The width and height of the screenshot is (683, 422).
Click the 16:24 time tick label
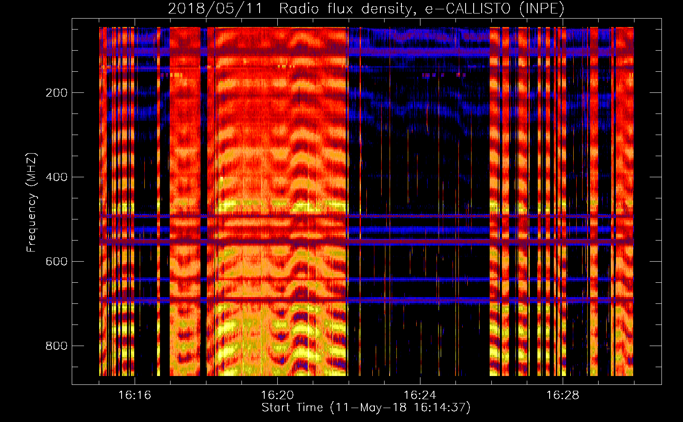click(x=420, y=395)
